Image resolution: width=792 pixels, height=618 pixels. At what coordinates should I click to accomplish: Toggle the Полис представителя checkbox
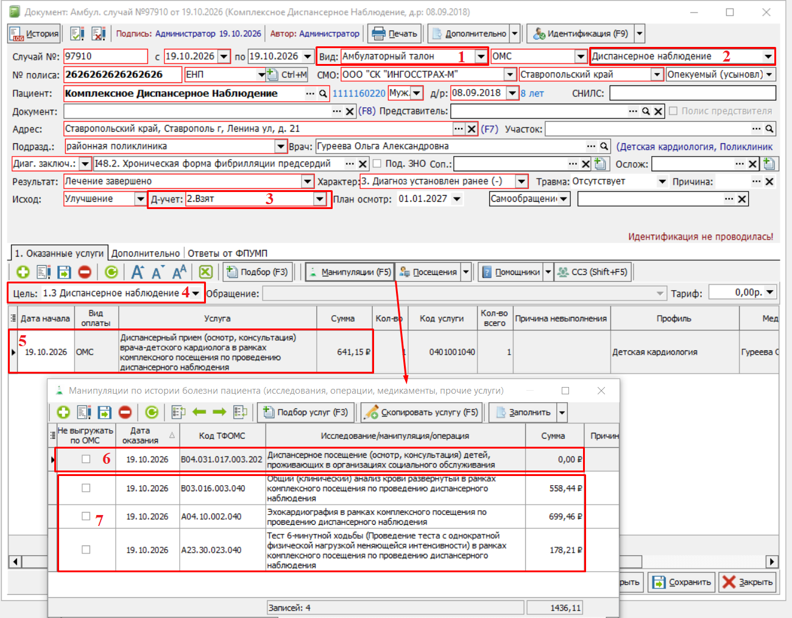(673, 111)
